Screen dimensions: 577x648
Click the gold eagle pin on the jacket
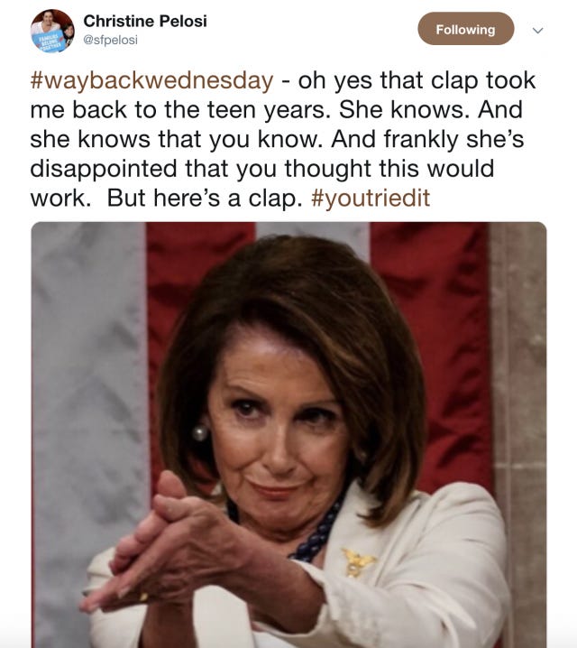pos(357,562)
